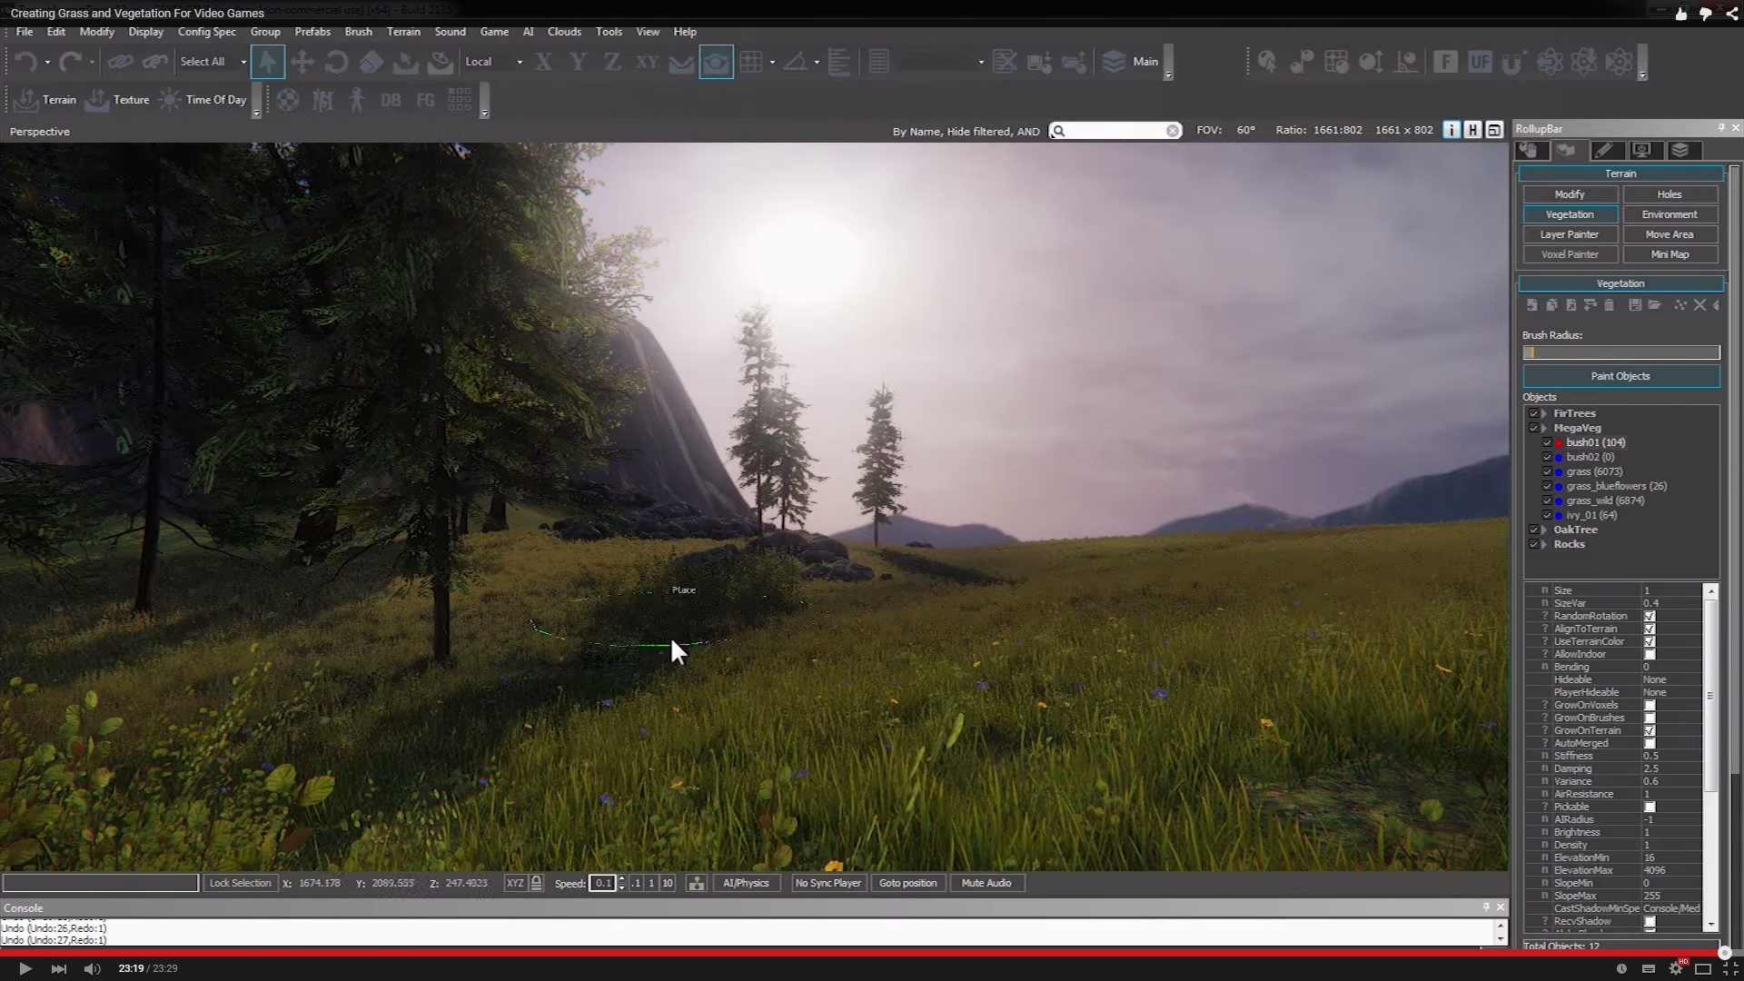Click the trash delete icon in Vegetation panel
Image resolution: width=1744 pixels, height=981 pixels.
pyautogui.click(x=1610, y=305)
